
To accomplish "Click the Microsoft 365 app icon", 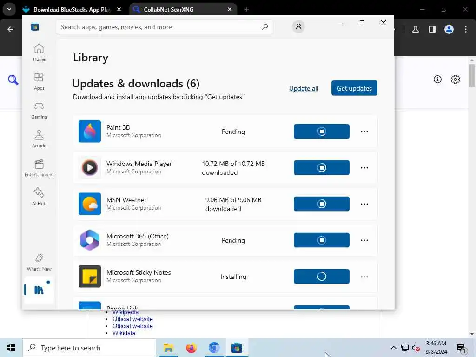I will (90, 240).
